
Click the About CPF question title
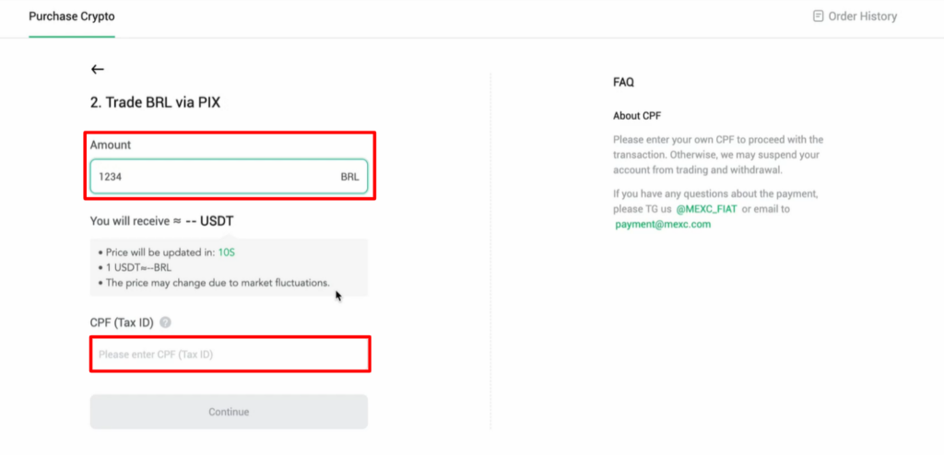tap(637, 115)
